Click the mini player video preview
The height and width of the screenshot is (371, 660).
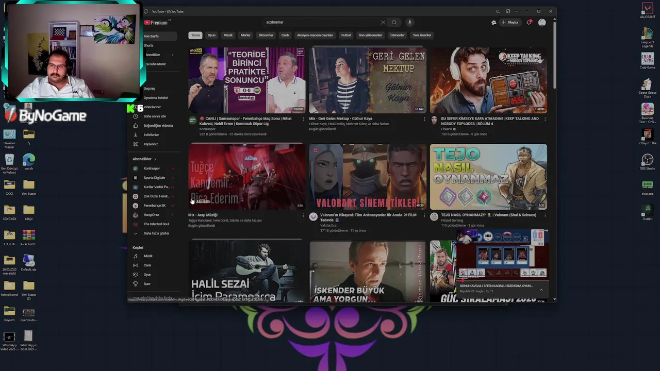pos(502,256)
